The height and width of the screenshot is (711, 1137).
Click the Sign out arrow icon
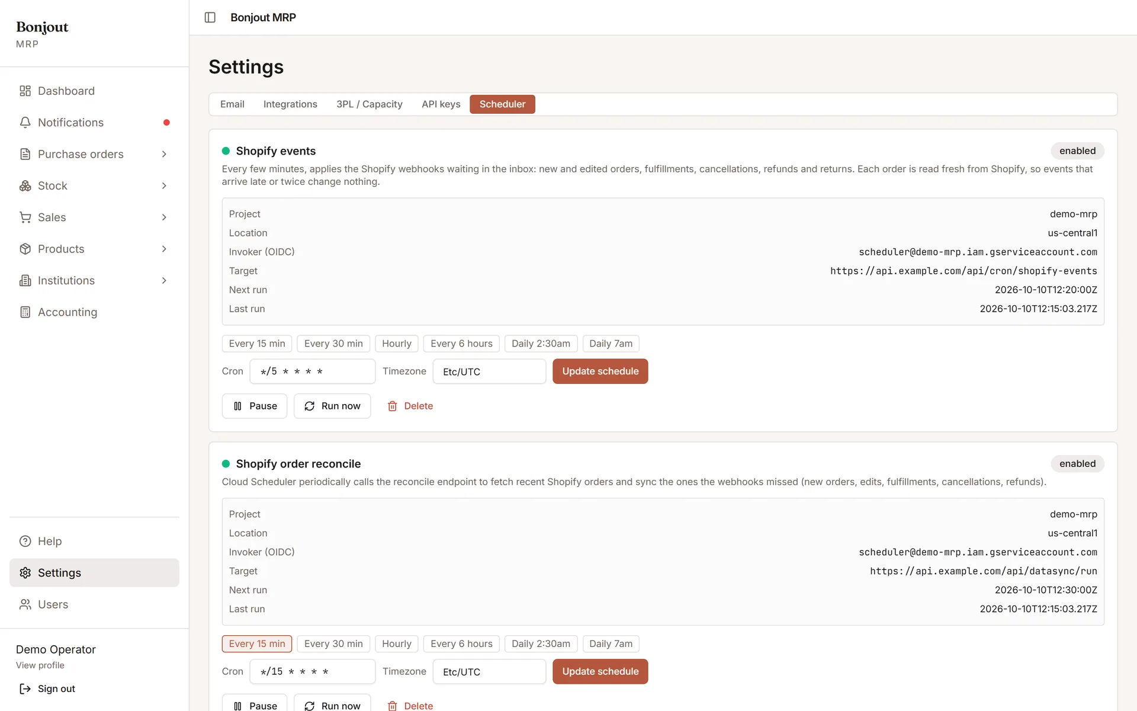tap(25, 688)
